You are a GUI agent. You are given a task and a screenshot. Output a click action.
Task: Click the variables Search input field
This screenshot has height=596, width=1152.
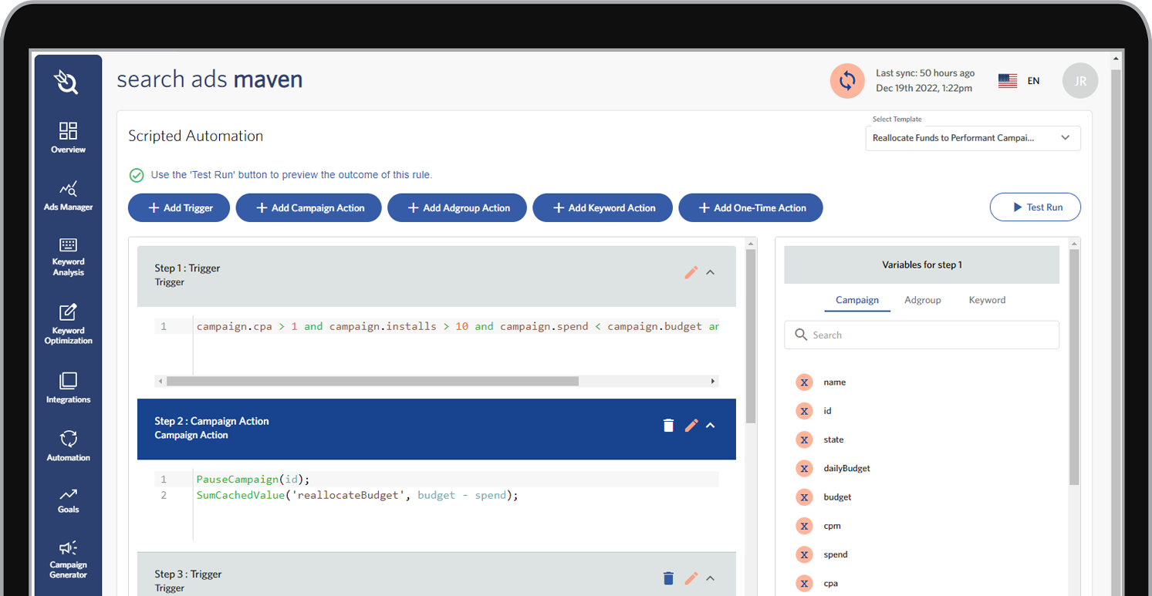click(922, 335)
